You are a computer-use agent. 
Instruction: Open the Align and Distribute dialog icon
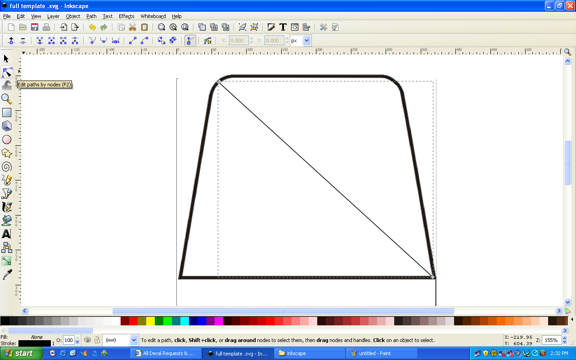click(x=306, y=27)
